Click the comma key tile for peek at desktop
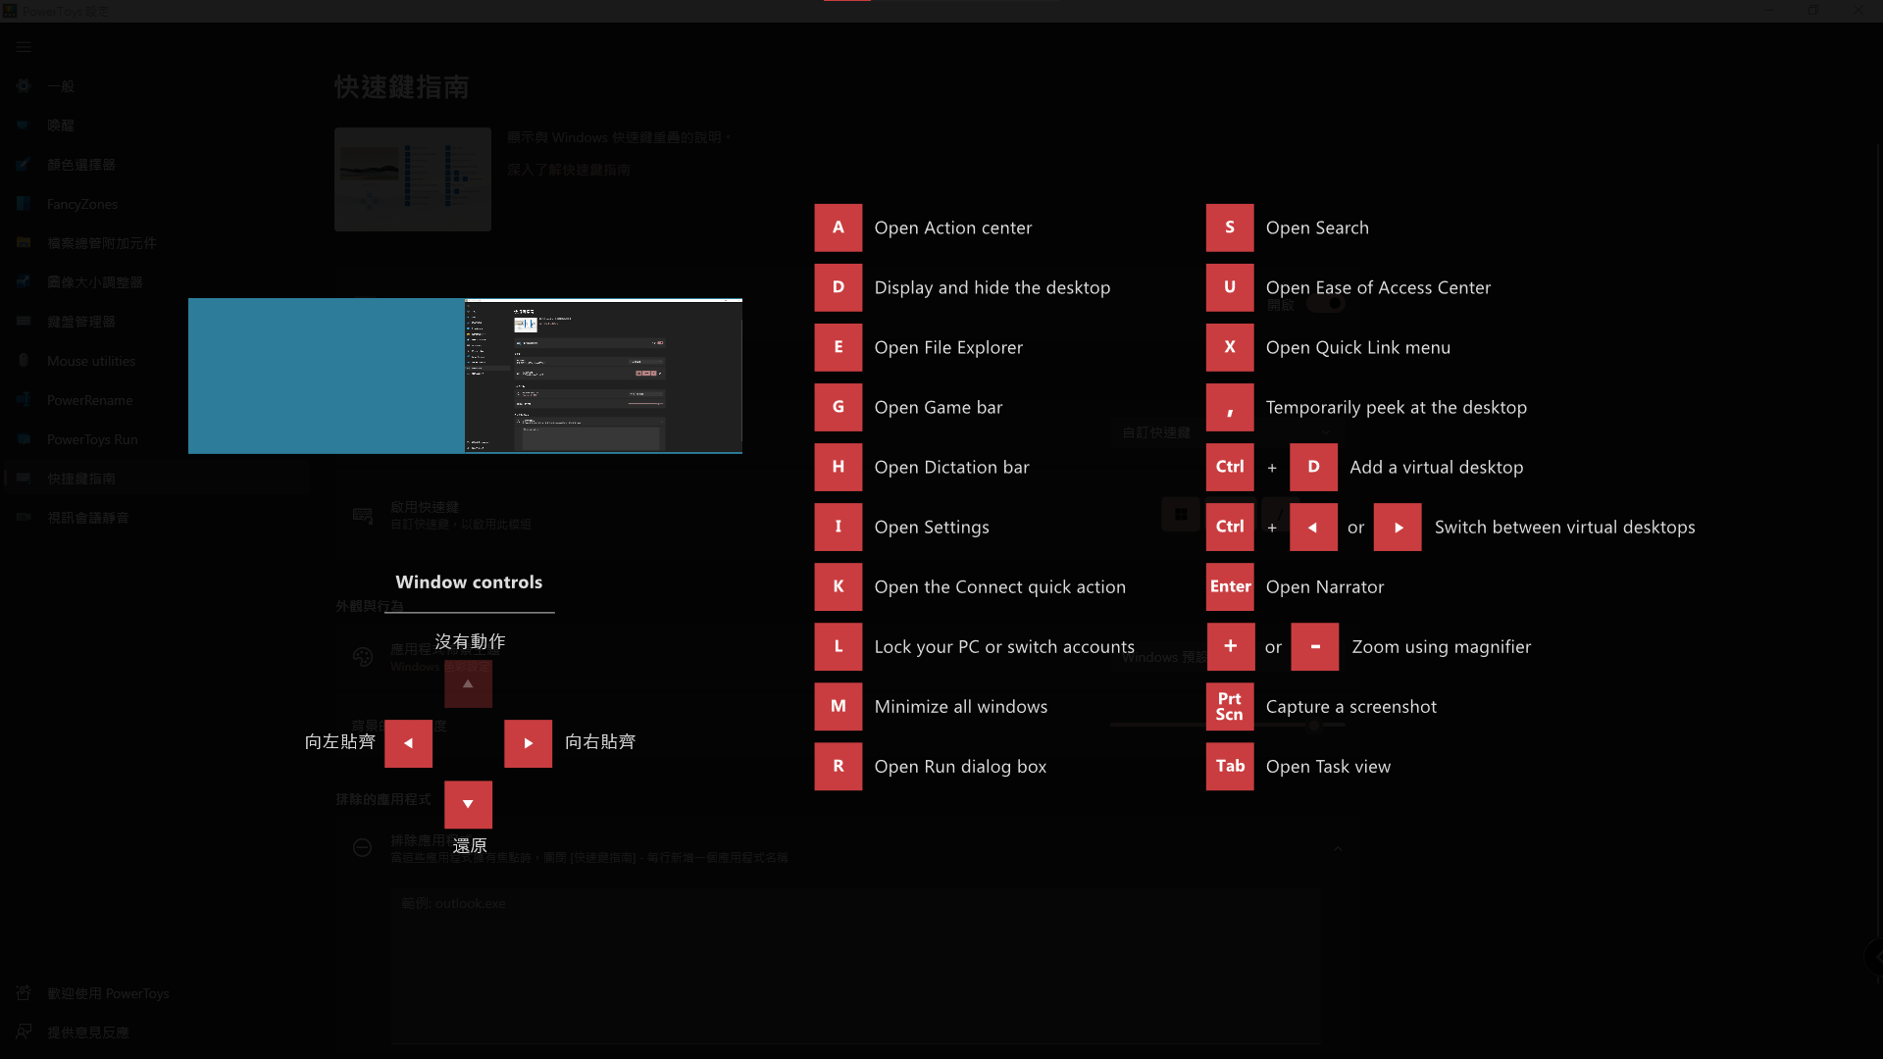1883x1059 pixels. click(1230, 407)
